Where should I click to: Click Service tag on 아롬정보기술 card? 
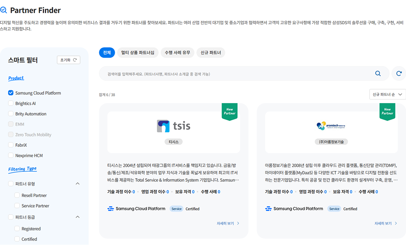(334, 209)
